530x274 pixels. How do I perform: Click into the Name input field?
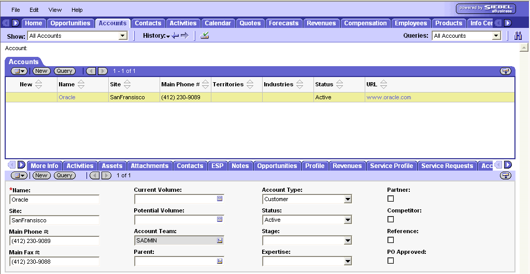pos(54,200)
